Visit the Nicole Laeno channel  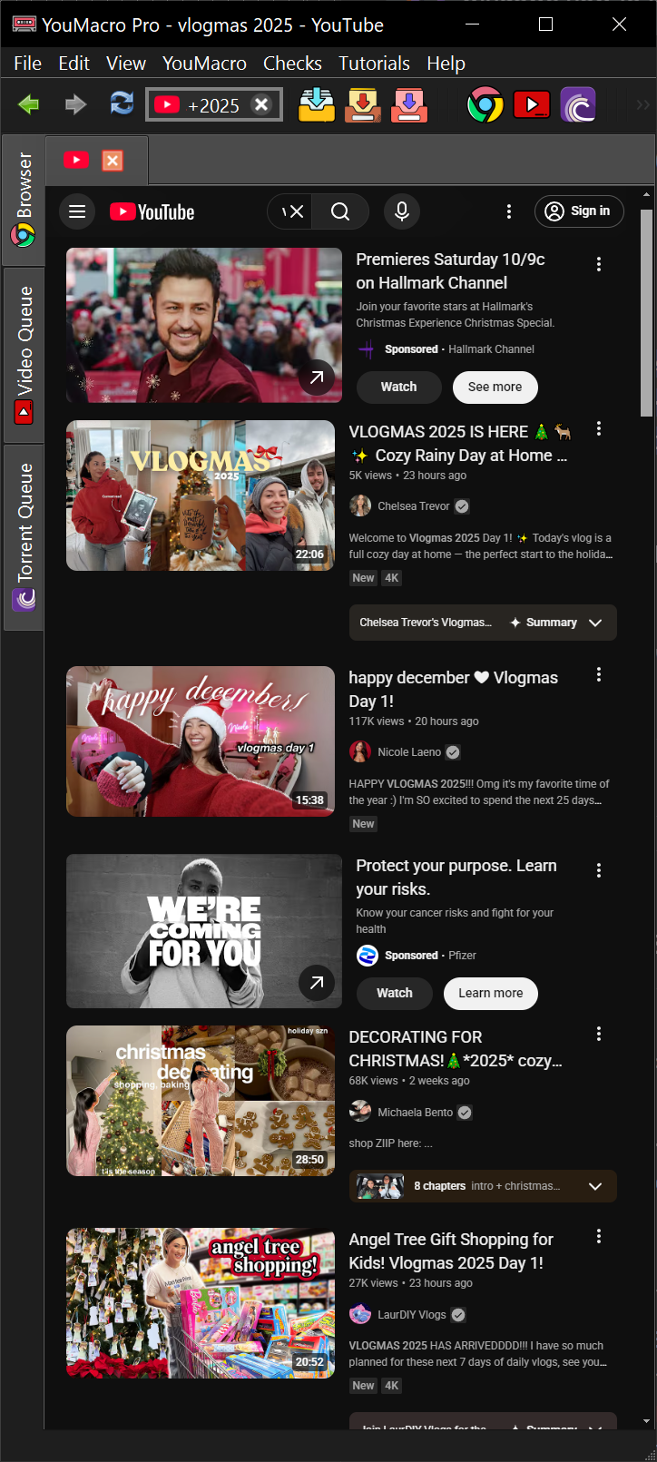pos(409,752)
